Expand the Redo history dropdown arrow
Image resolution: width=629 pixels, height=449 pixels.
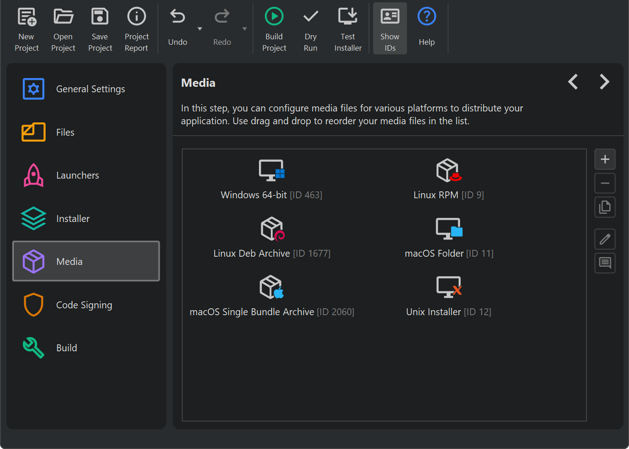tap(244, 29)
